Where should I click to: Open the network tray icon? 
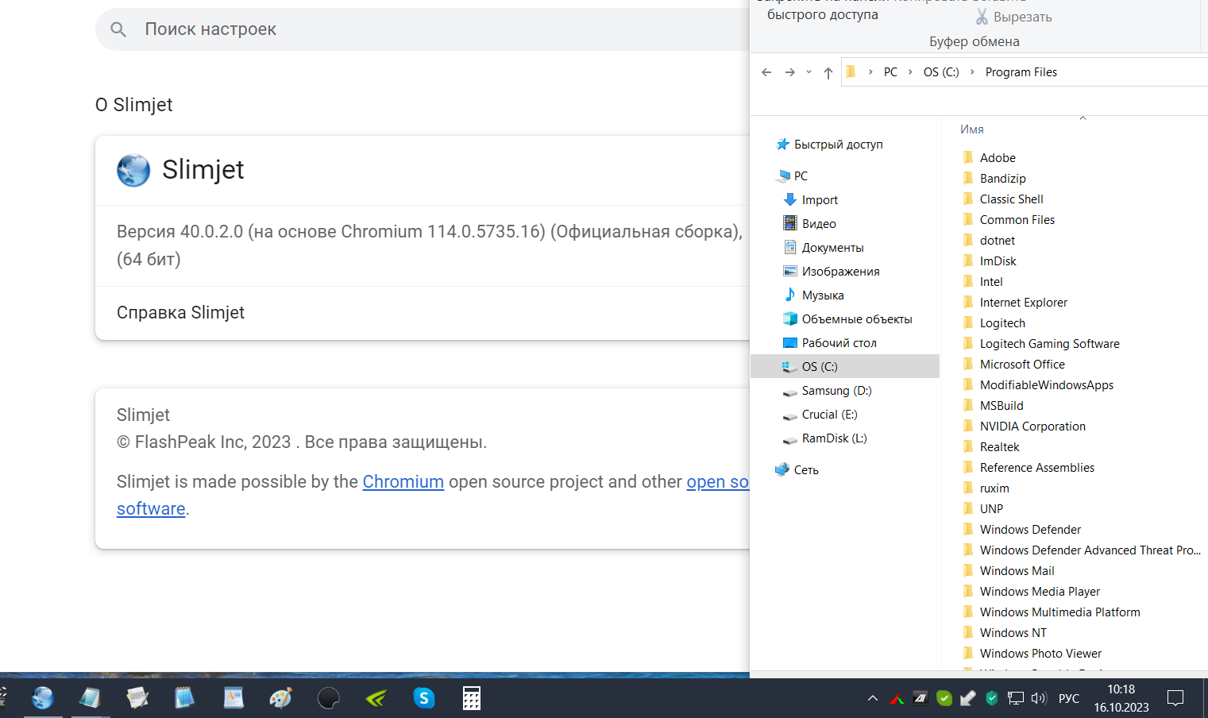1015,698
